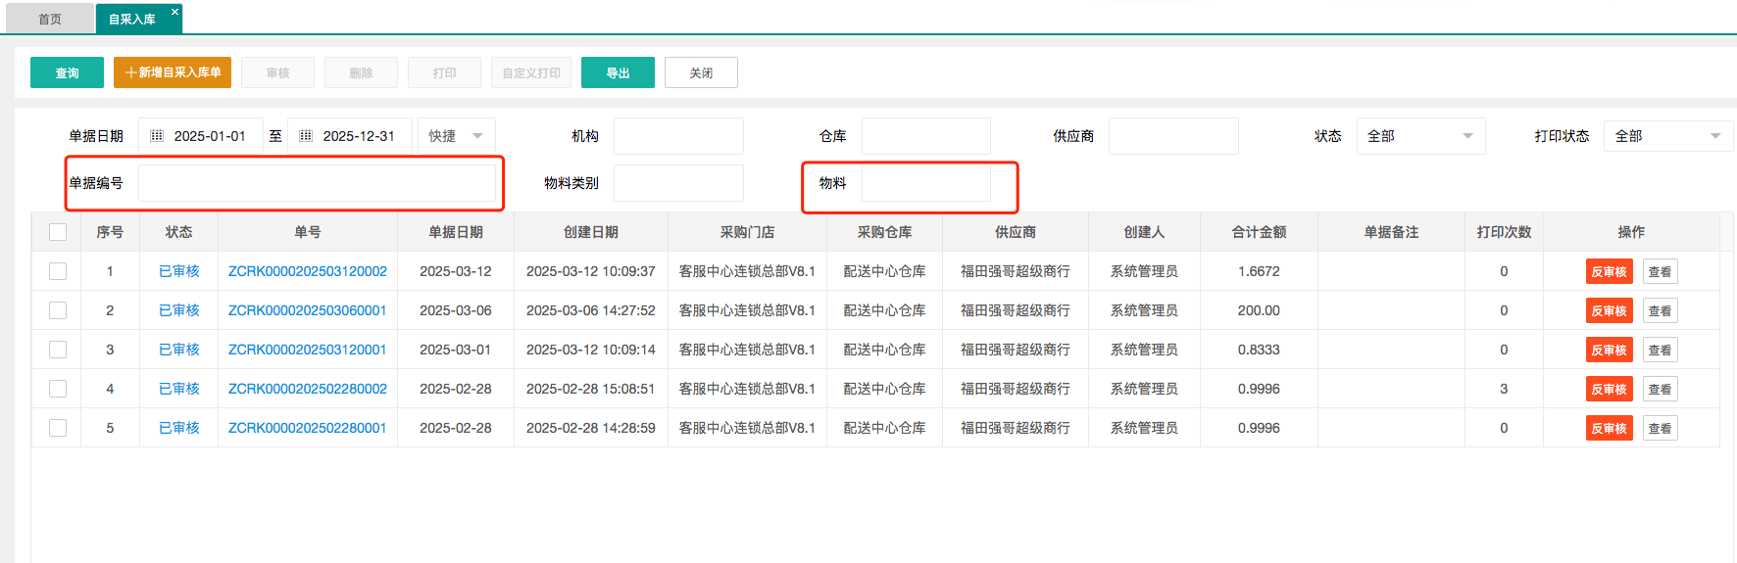
Task: Click the end date calendar icon
Action: coord(306,136)
